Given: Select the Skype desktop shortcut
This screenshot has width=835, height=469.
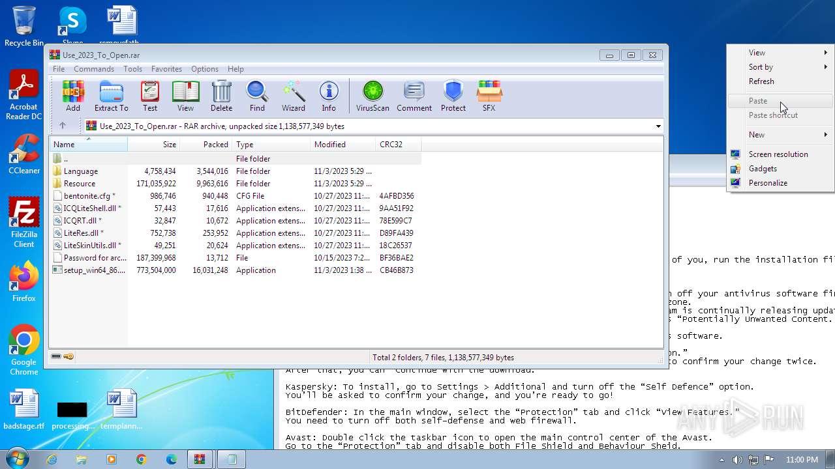Looking at the screenshot, I should coord(72,25).
